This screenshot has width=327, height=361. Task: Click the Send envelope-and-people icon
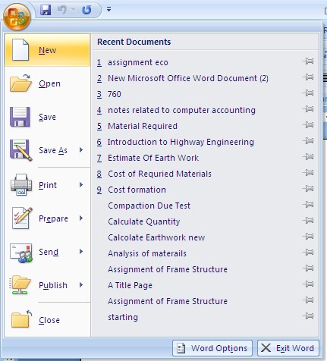point(21,253)
